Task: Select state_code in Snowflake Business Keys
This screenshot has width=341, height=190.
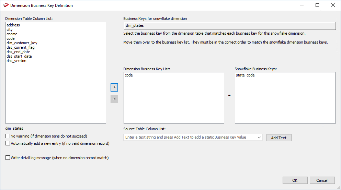Action: pyautogui.click(x=245, y=75)
